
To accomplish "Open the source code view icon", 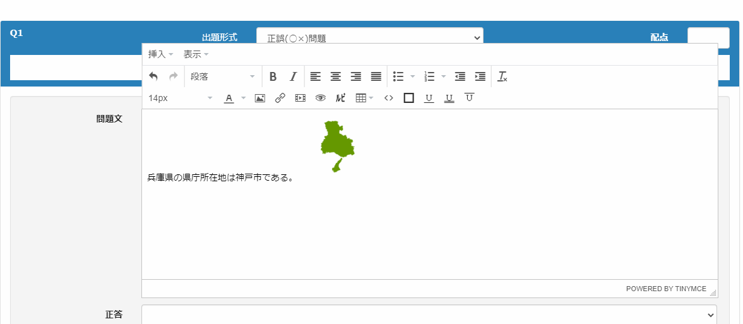I will tap(389, 98).
